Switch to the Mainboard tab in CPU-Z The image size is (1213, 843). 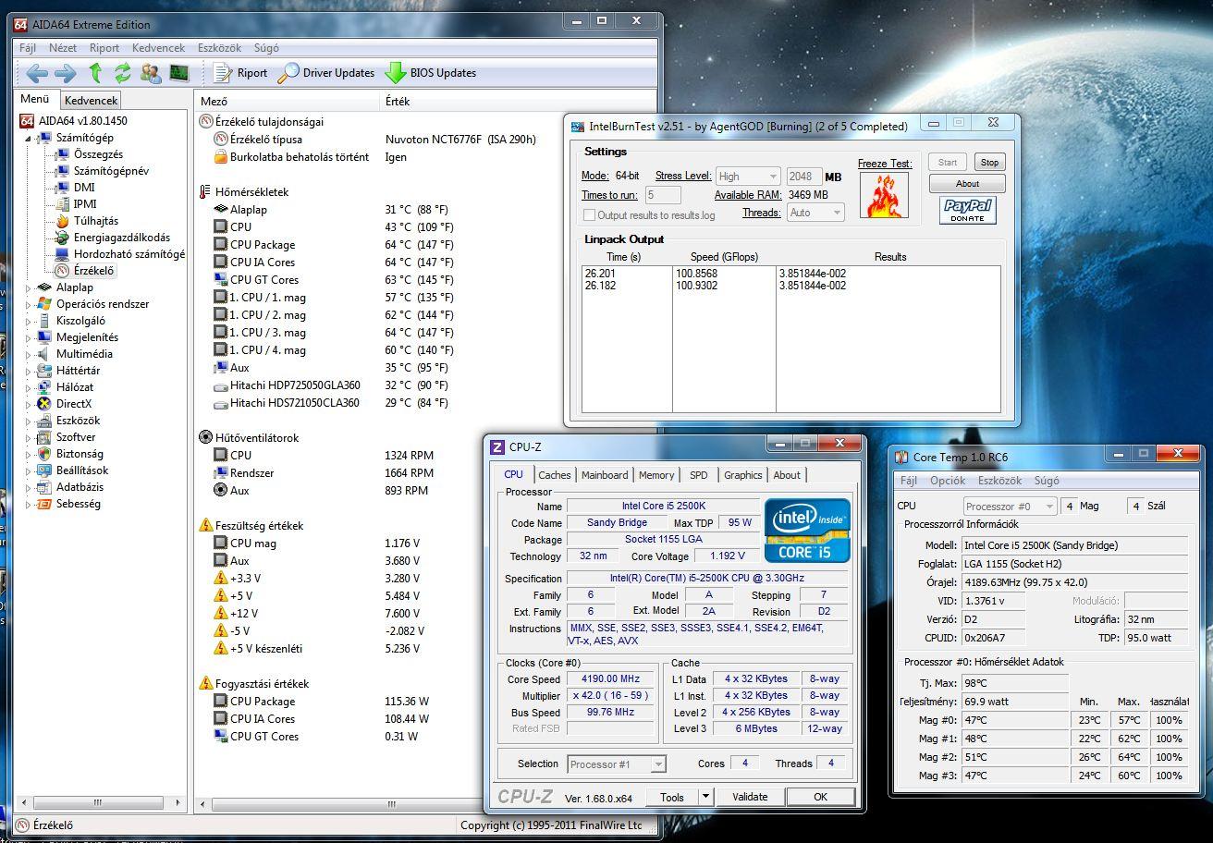[x=605, y=475]
